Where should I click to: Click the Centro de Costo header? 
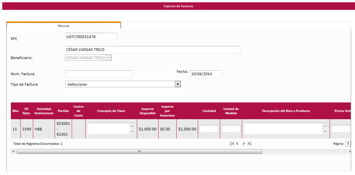[79, 111]
